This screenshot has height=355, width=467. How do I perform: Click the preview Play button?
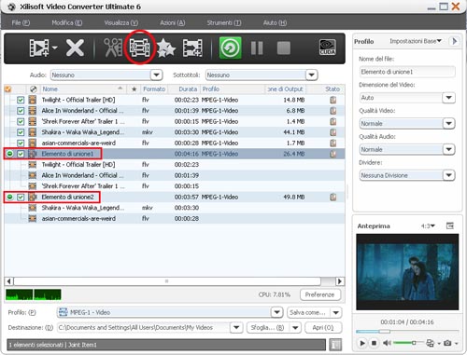coord(362,343)
